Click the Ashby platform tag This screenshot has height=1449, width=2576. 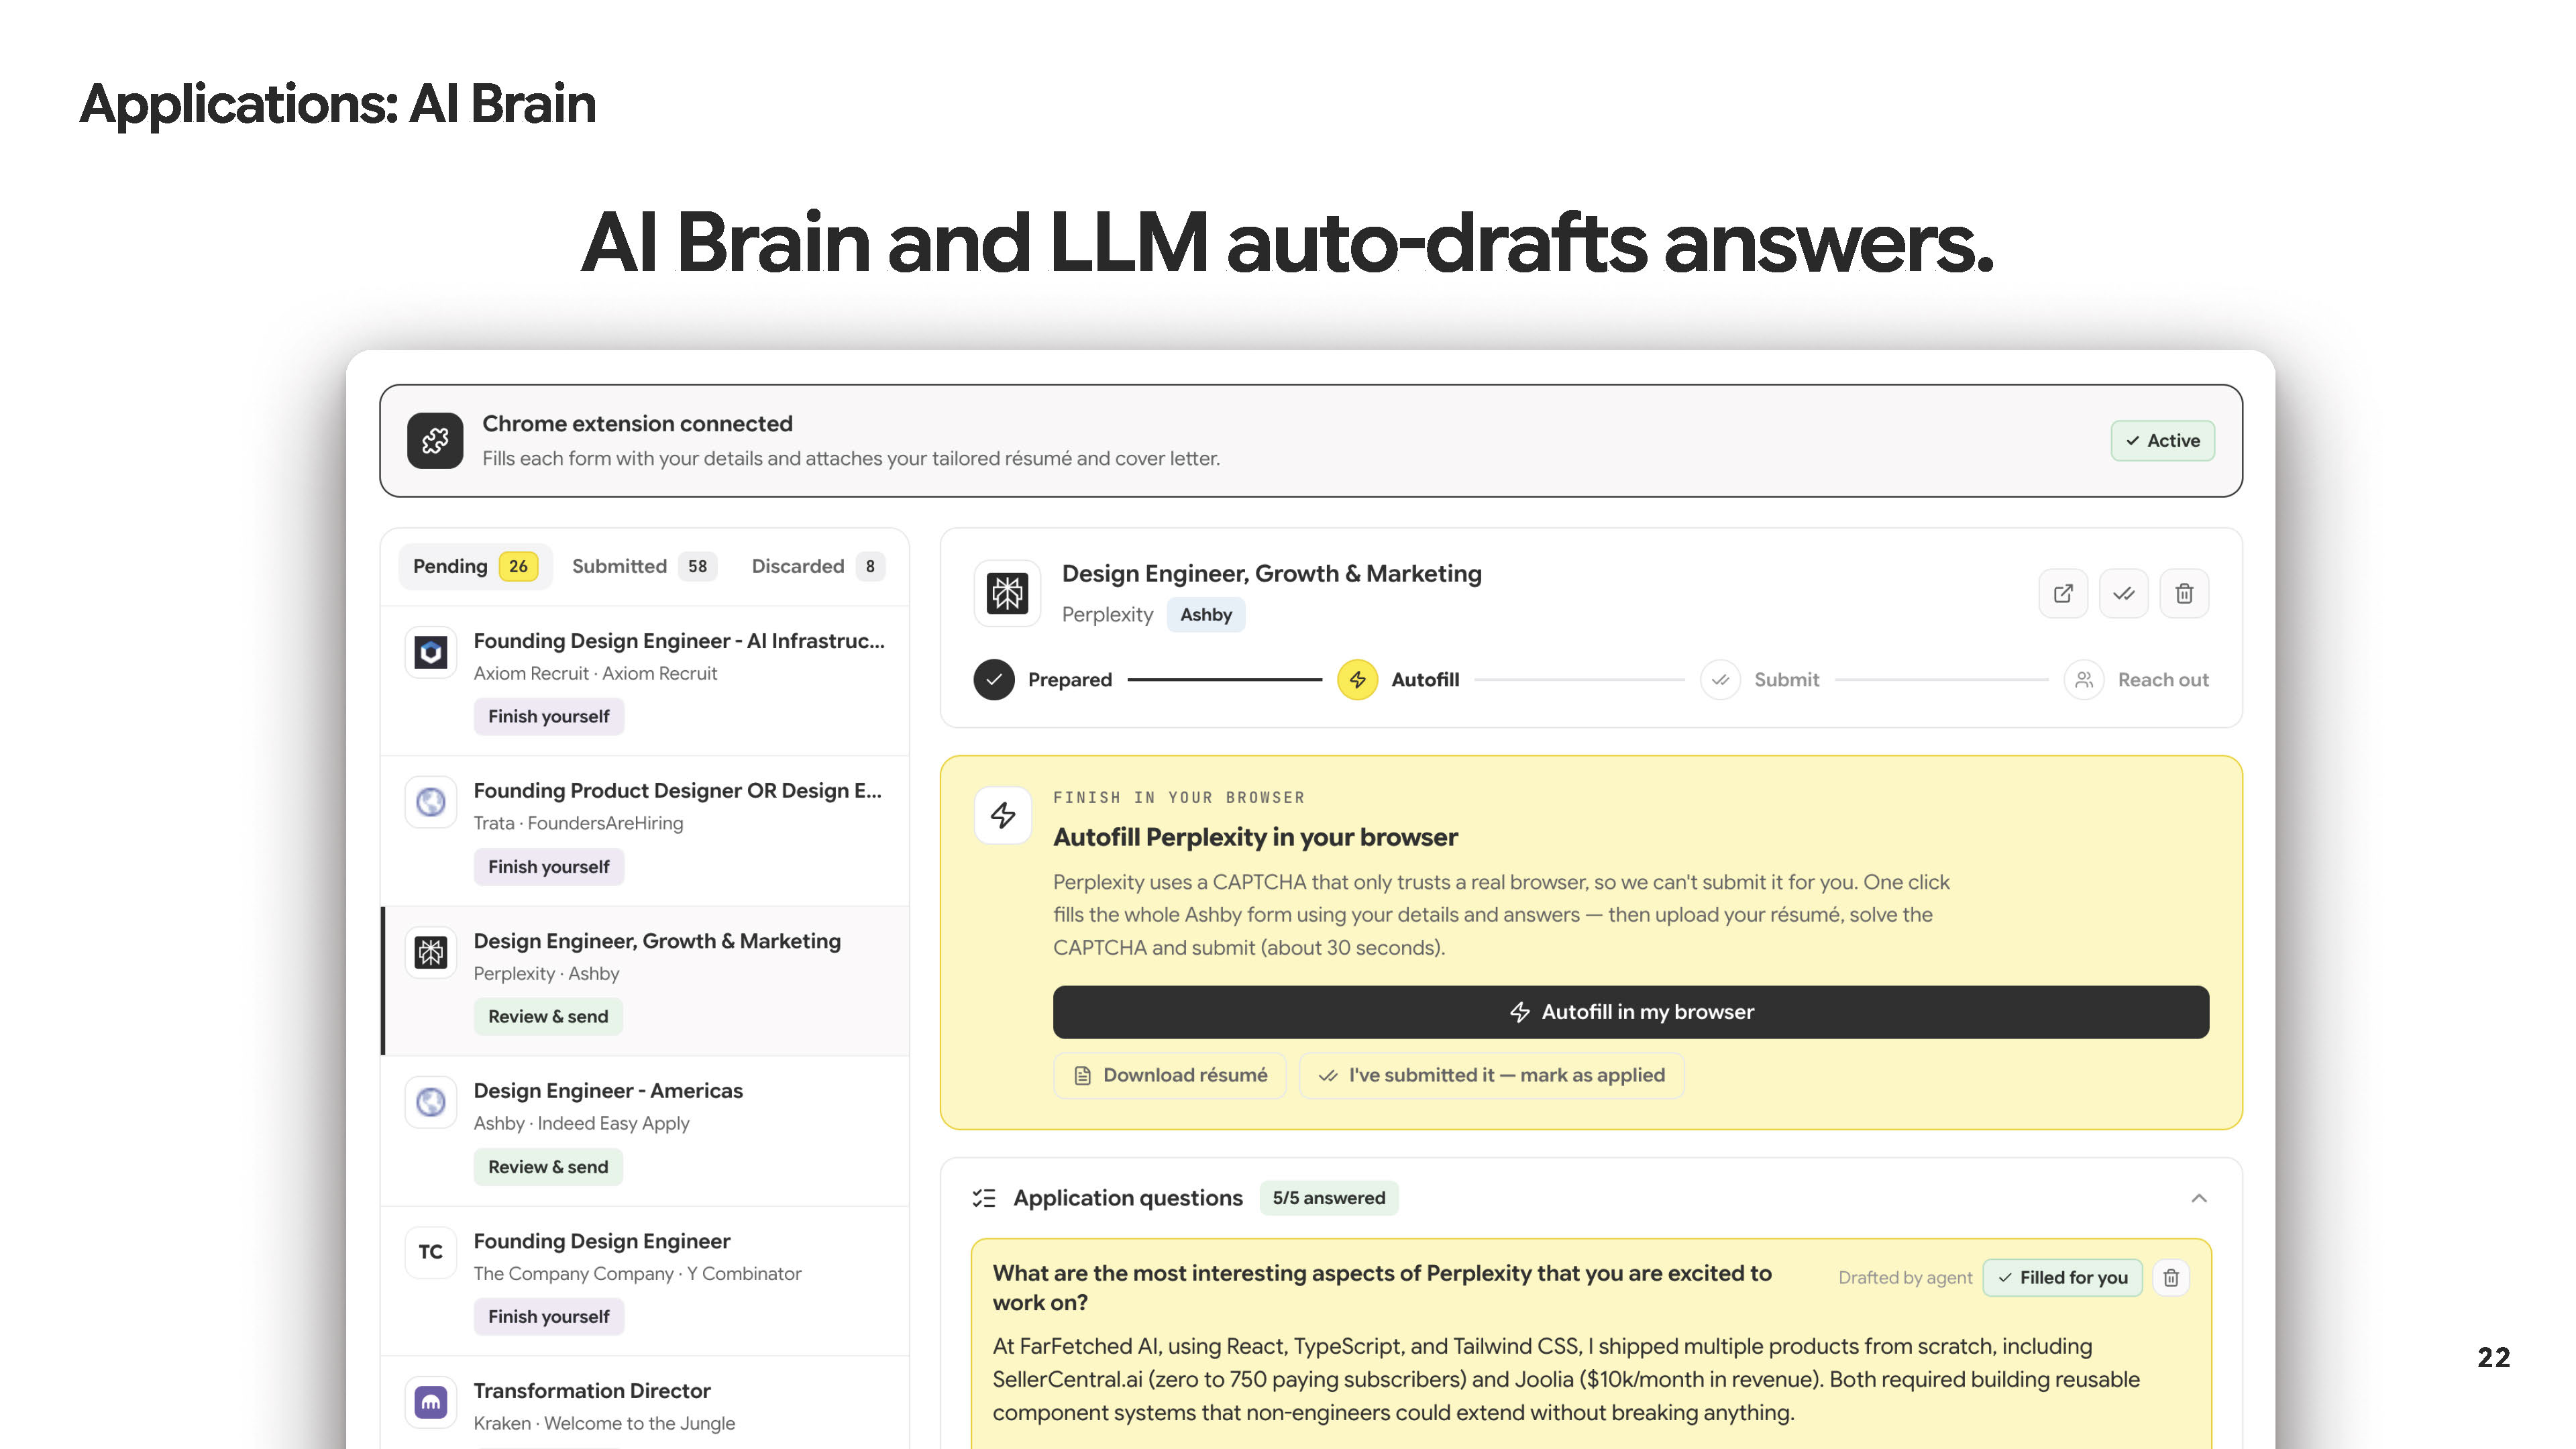[x=1206, y=614]
